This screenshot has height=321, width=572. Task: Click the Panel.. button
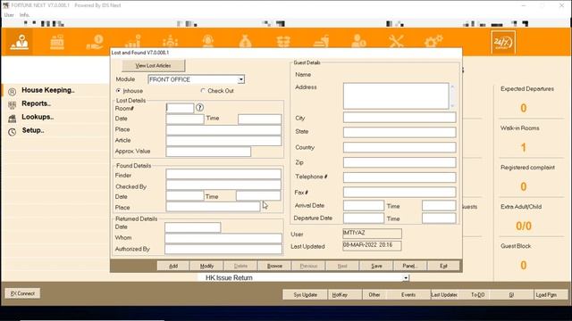pos(409,266)
